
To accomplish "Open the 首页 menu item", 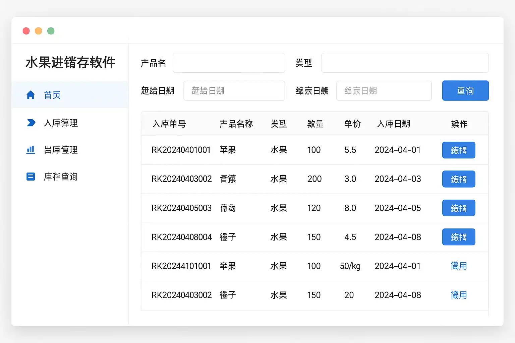I will (x=52, y=95).
